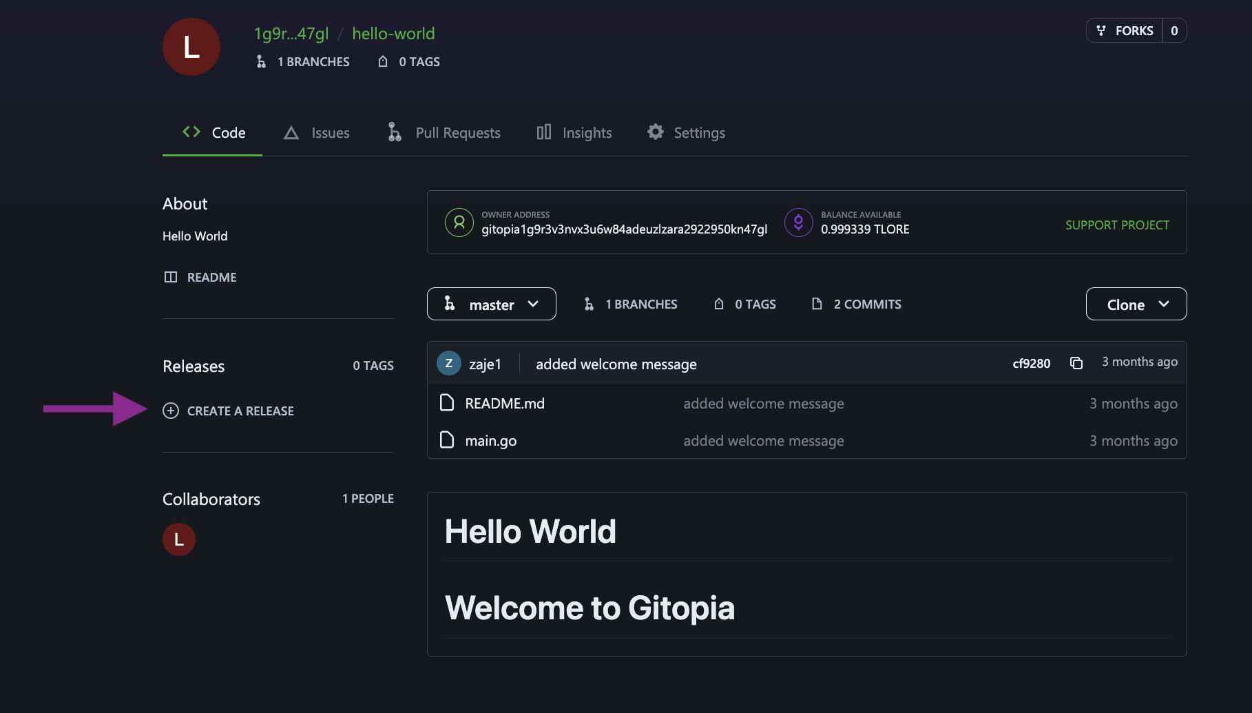Click the README.md file icon
Viewport: 1252px width, 713px height.
[447, 402]
